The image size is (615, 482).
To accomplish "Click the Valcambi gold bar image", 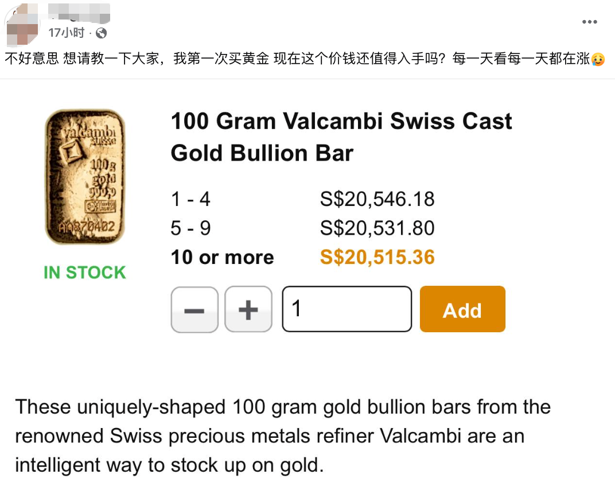I will click(85, 177).
